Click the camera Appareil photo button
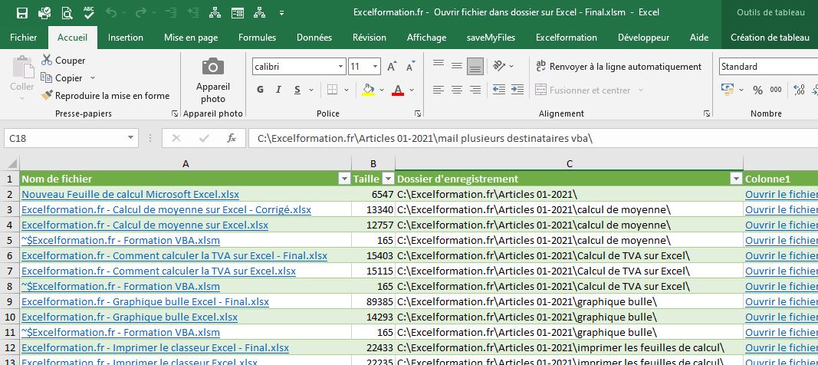 (x=213, y=81)
